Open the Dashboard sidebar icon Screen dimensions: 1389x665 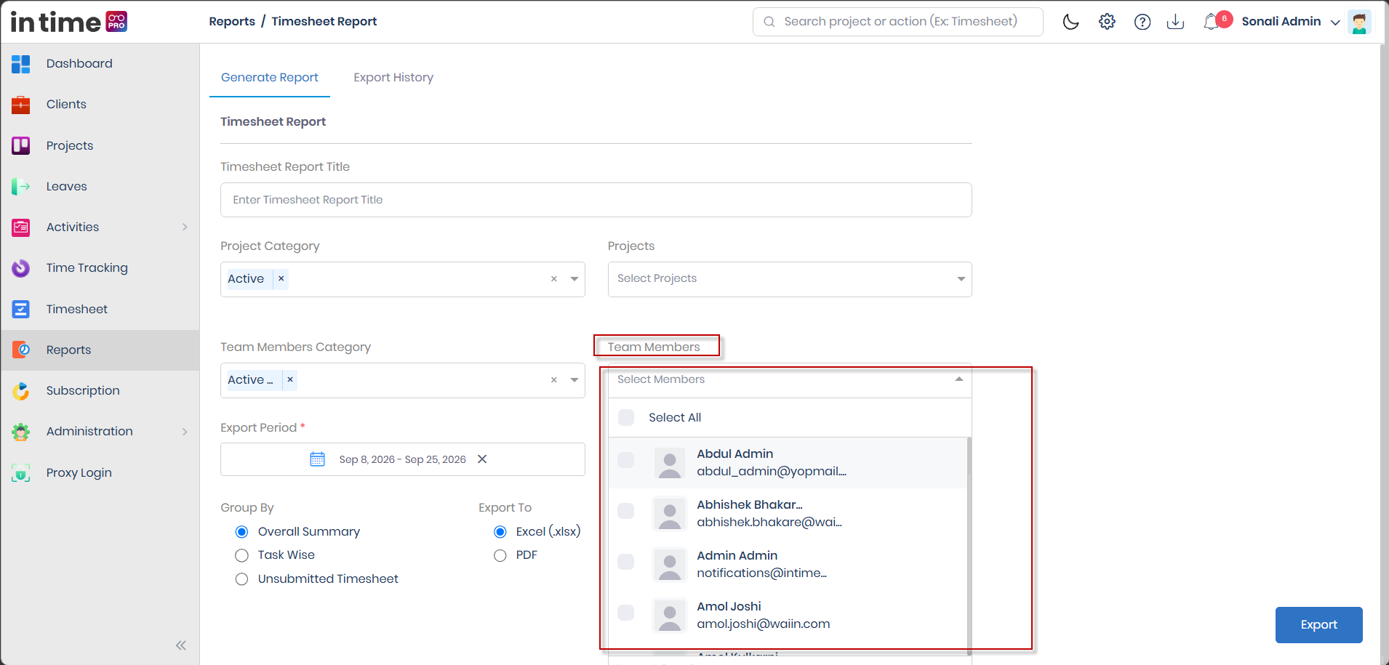21,64
